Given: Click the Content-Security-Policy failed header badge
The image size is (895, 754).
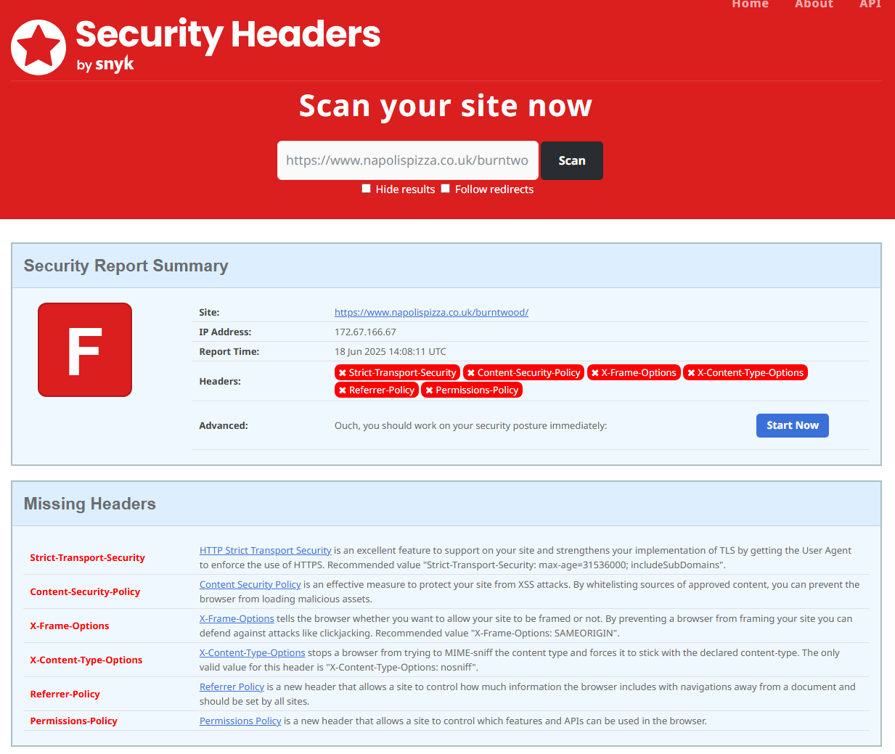Looking at the screenshot, I should coord(523,372).
